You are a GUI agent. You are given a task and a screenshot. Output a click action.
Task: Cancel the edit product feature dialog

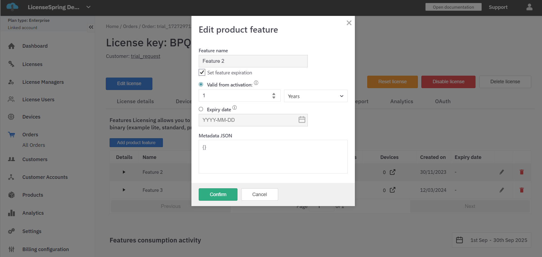(x=259, y=195)
